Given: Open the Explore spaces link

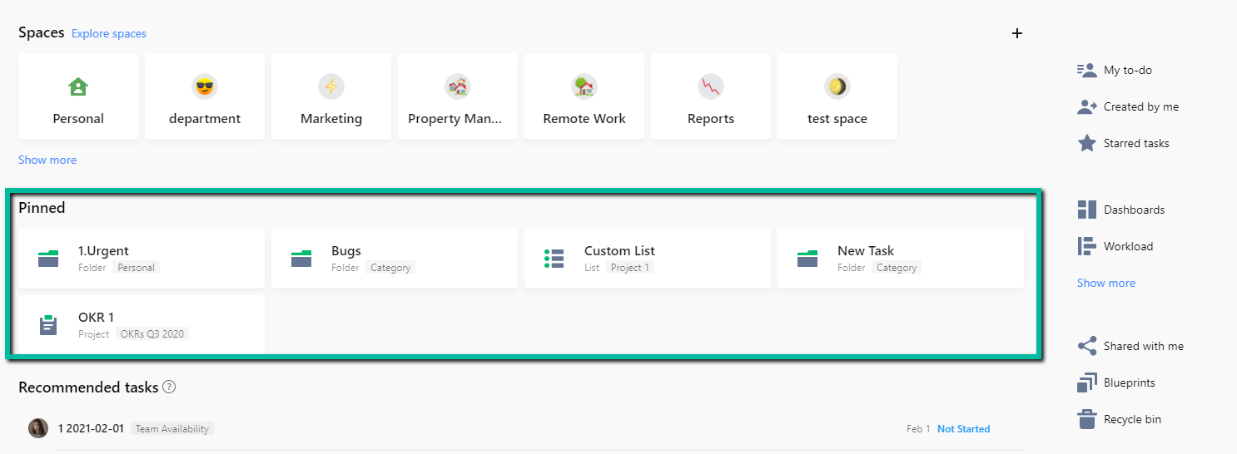Looking at the screenshot, I should click(x=109, y=34).
